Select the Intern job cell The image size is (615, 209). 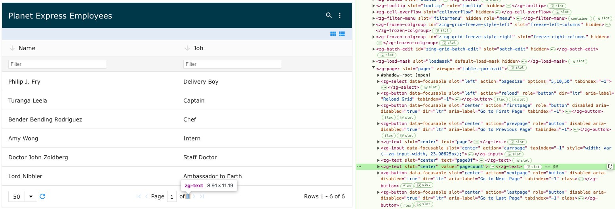click(265, 138)
